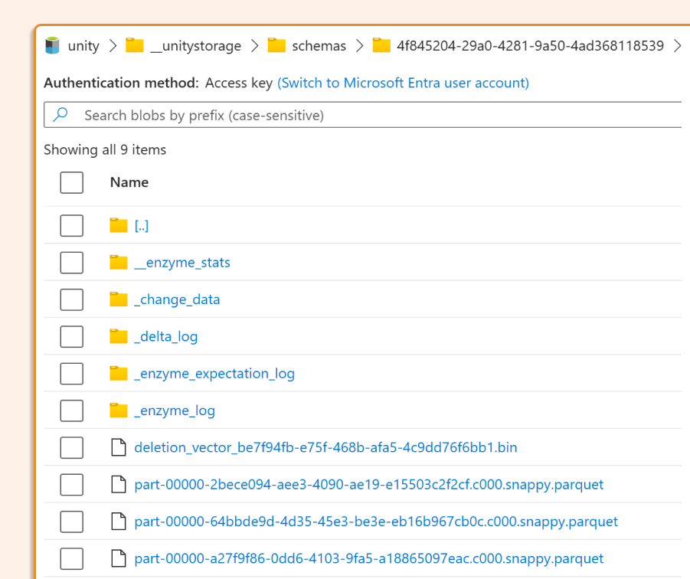The image size is (690, 579).
Task: Click the folder icon next to _enzyme_expectation_log
Action: 119,373
